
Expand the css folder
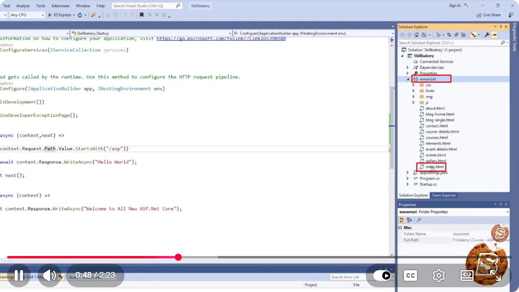click(413, 85)
